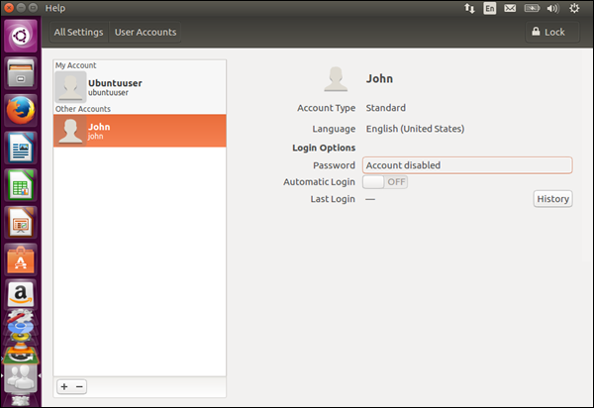Go back to All Settings
Viewport: 594px width, 408px height.
pyautogui.click(x=78, y=32)
